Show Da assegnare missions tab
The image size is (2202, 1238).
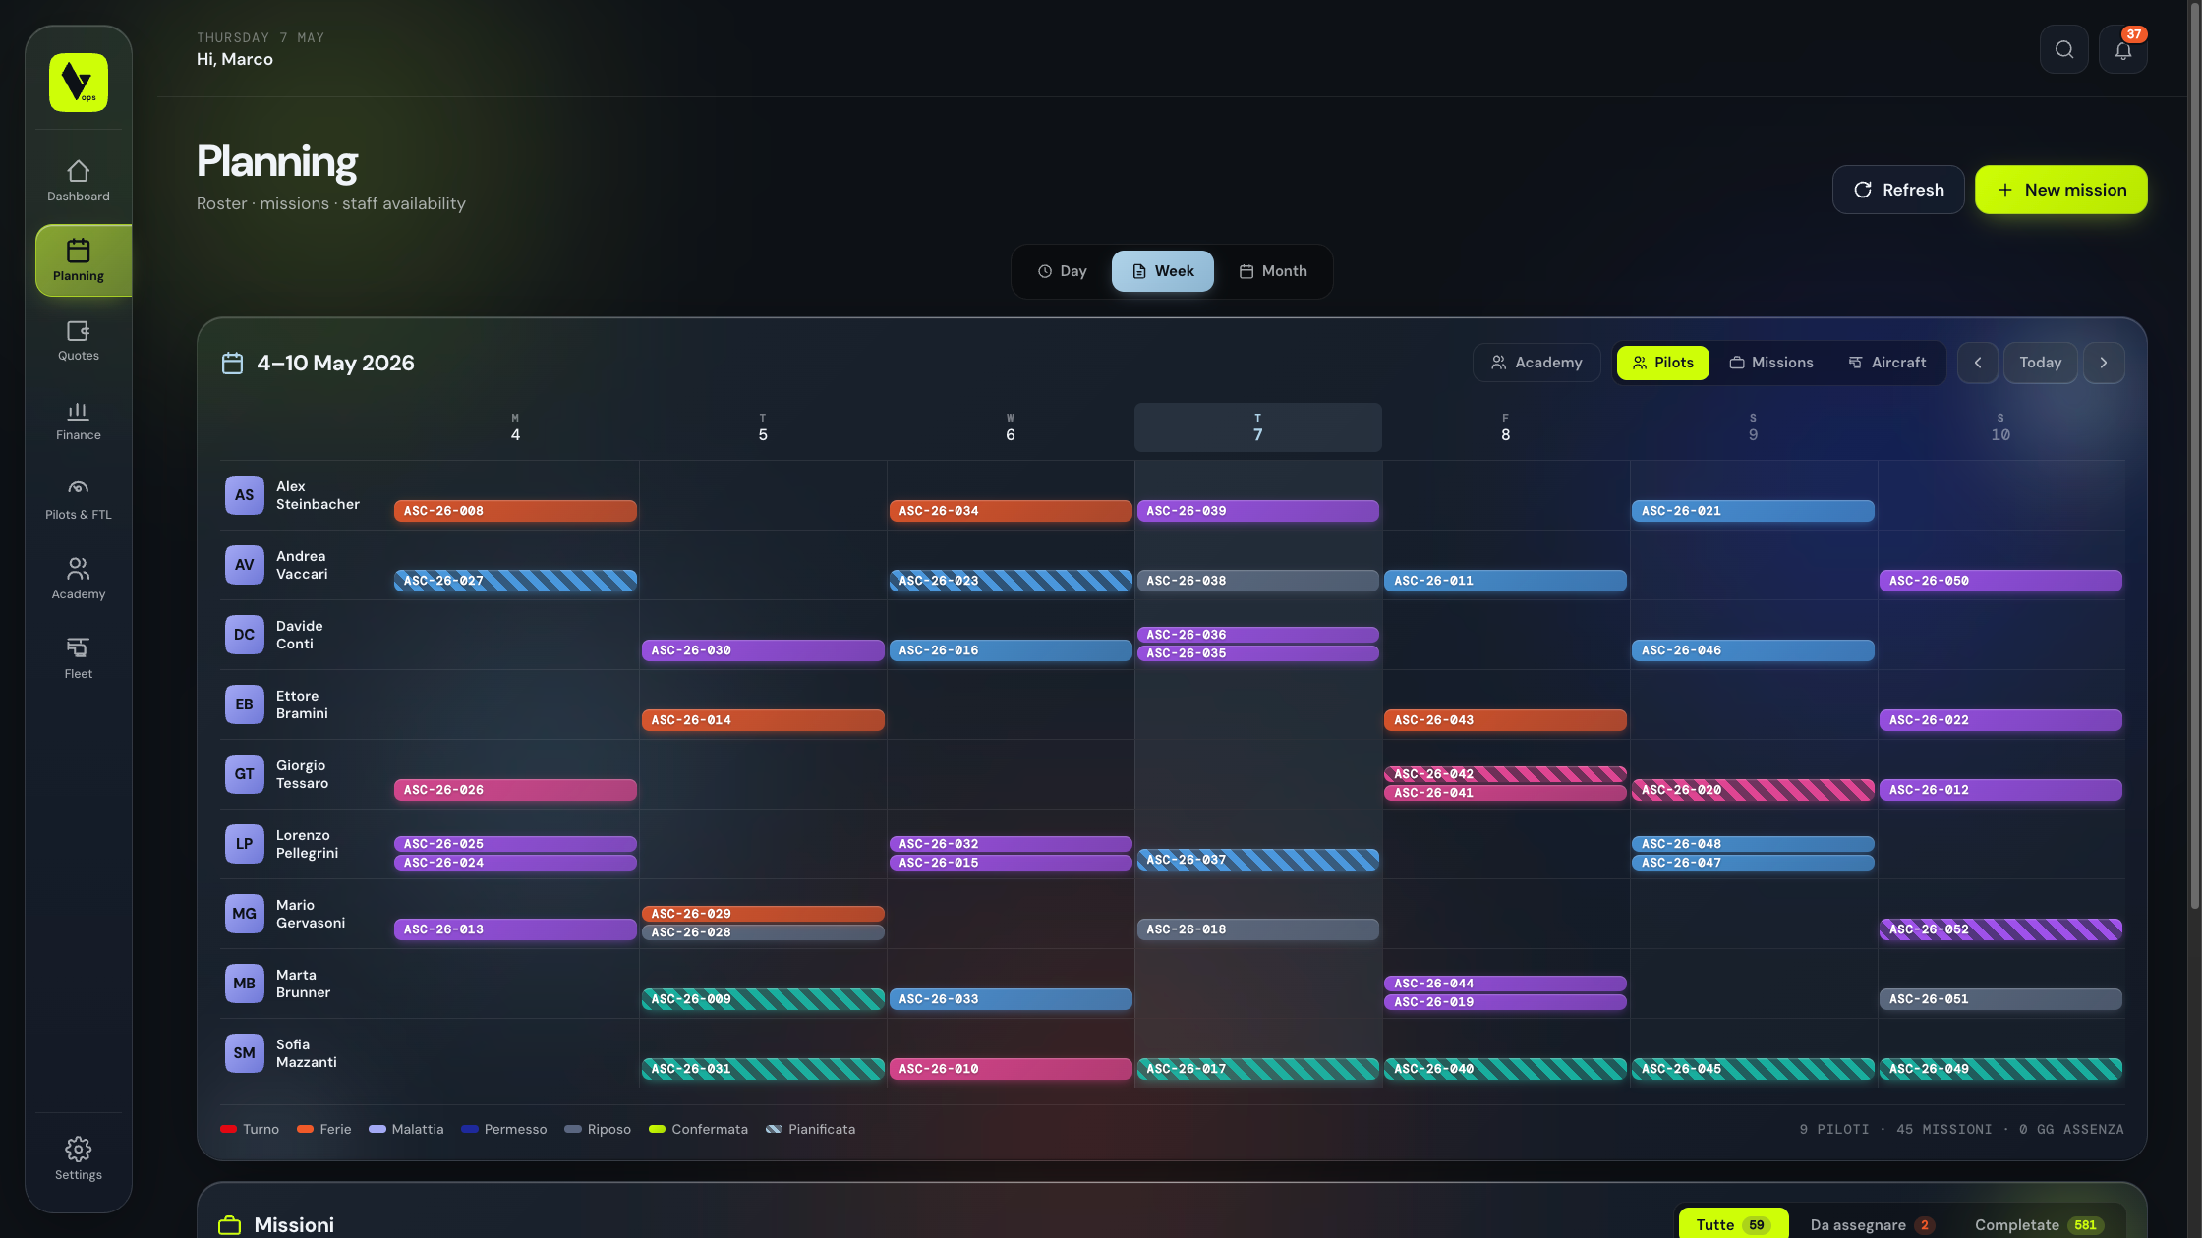point(1872,1225)
